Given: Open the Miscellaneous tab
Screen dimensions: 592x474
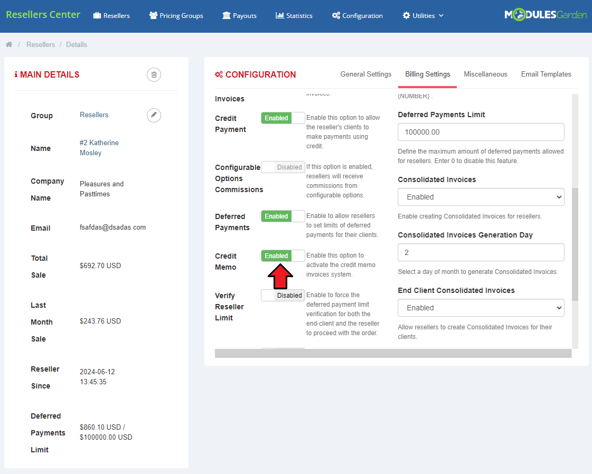Looking at the screenshot, I should 485,74.
